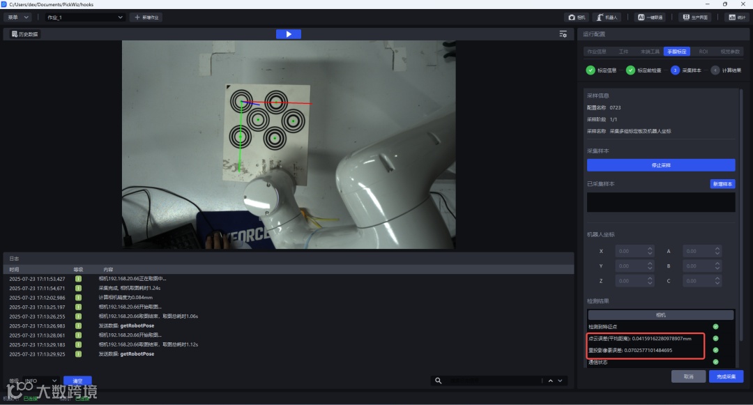Click the 清空 clear log button

(x=77, y=381)
